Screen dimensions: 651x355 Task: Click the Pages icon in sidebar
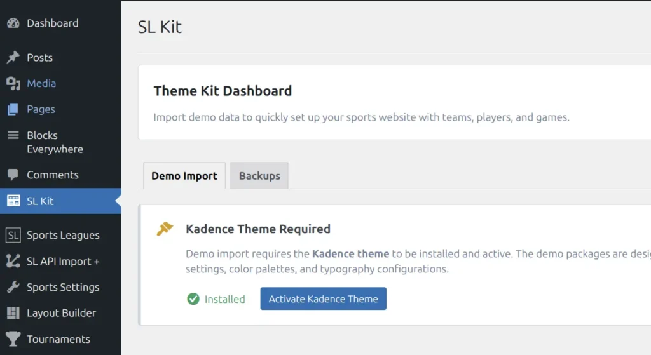click(13, 109)
